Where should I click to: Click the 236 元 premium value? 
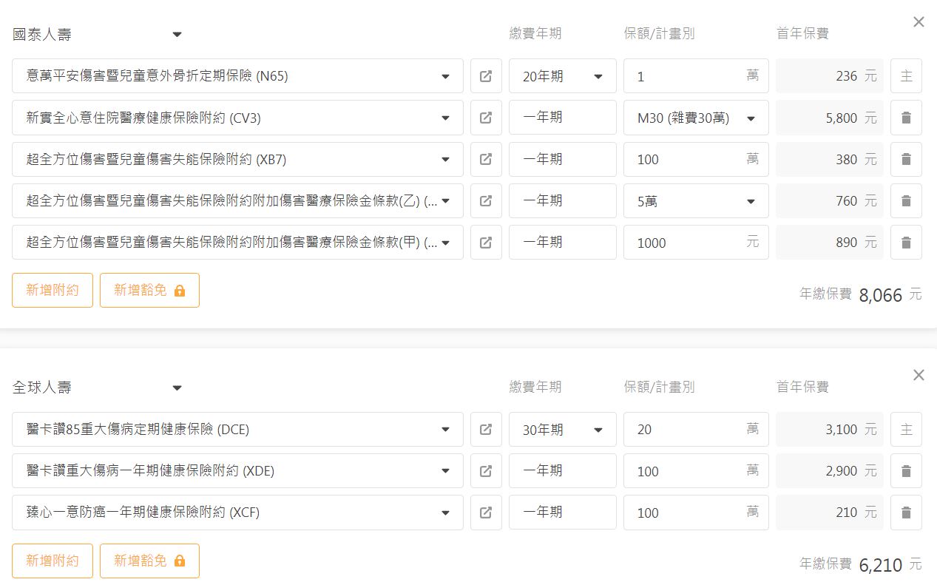[830, 76]
